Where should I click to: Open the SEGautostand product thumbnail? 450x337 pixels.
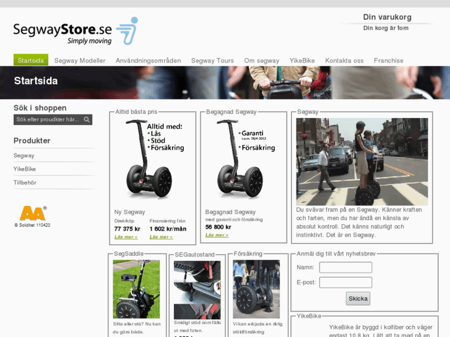(197, 289)
